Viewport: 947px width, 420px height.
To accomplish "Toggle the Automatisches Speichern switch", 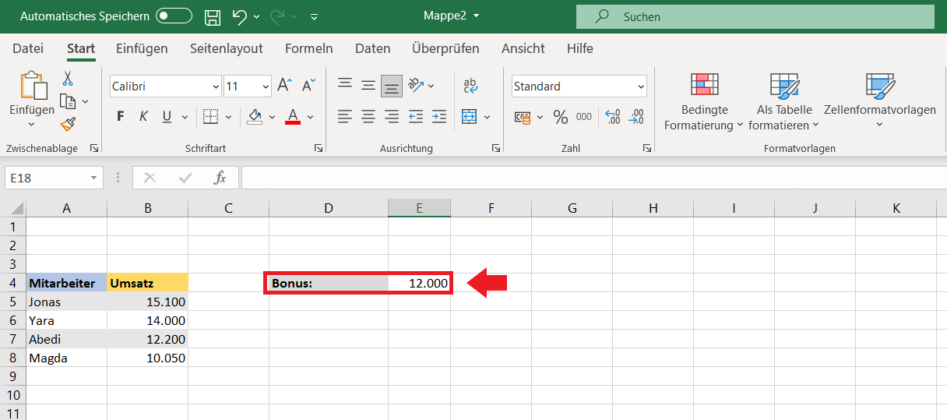I will [174, 16].
